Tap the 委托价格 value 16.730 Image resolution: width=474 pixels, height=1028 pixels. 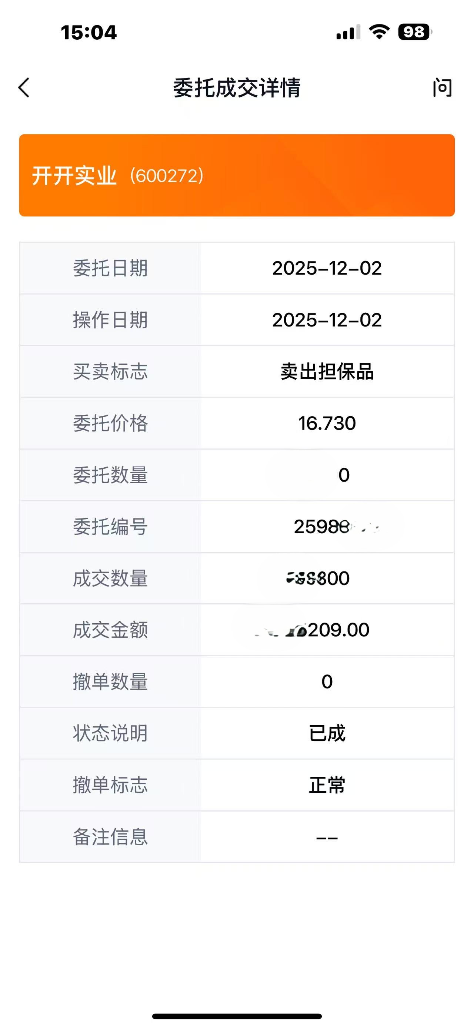click(x=327, y=424)
